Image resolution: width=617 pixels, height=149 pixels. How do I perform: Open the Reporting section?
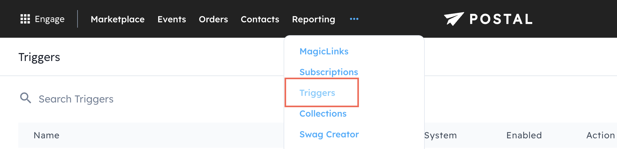click(x=314, y=19)
